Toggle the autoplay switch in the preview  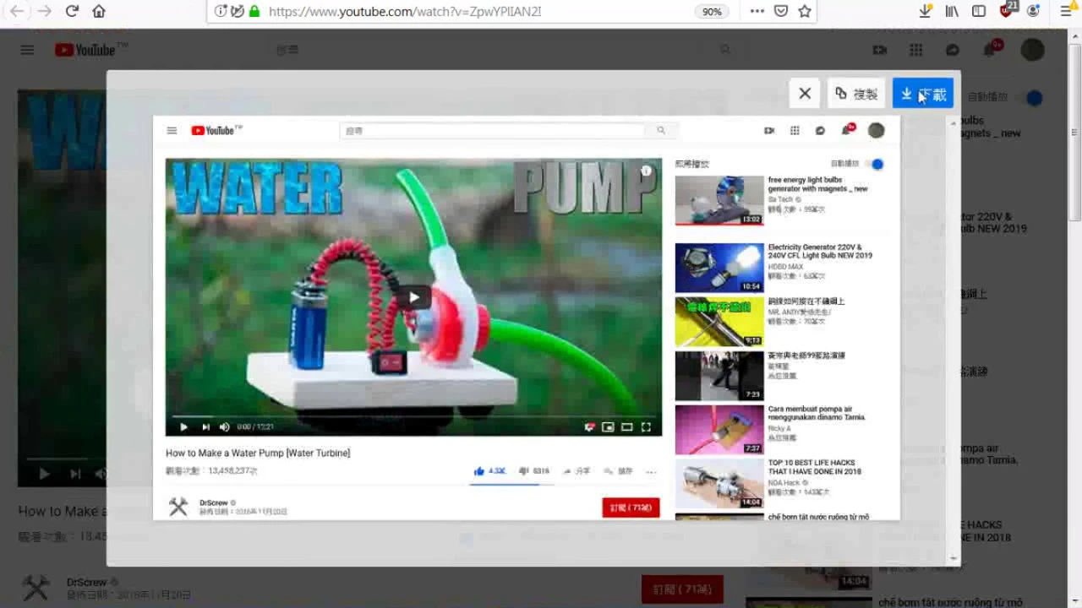click(875, 164)
